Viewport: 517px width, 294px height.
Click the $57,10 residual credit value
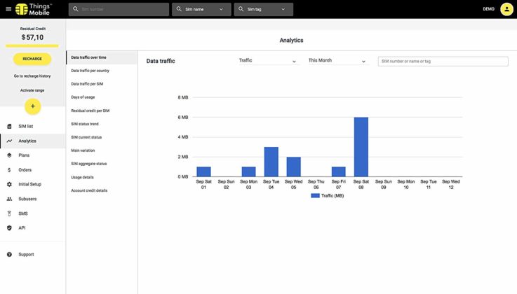click(x=32, y=38)
